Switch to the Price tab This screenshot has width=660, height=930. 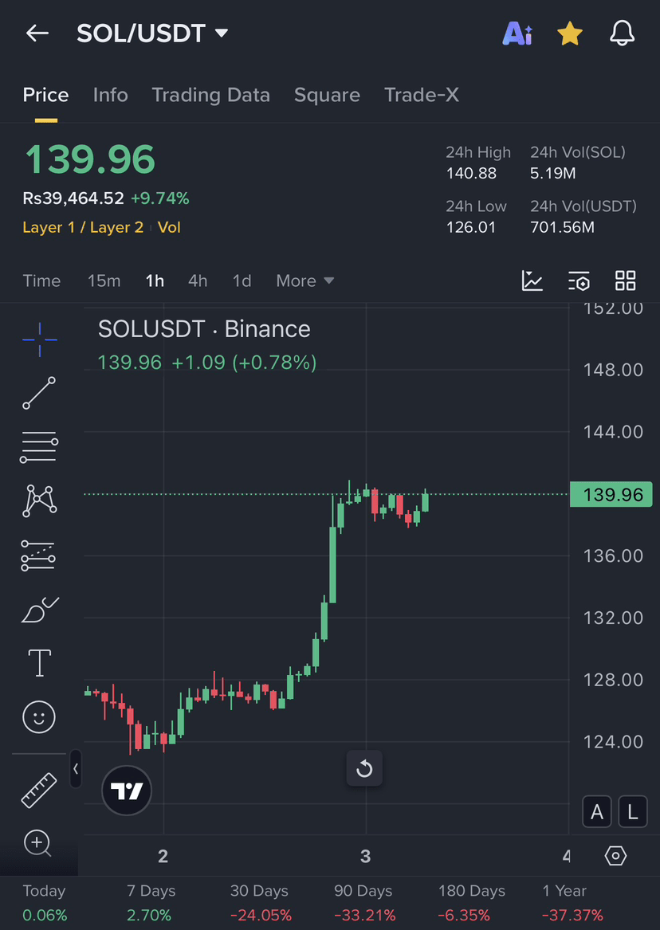click(45, 95)
